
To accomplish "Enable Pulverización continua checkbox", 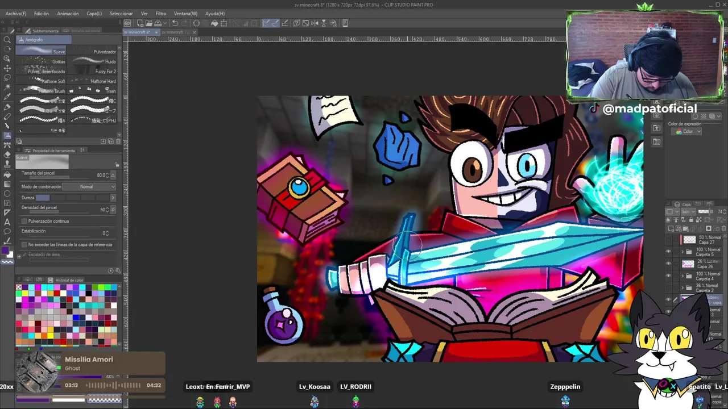I will click(x=24, y=221).
